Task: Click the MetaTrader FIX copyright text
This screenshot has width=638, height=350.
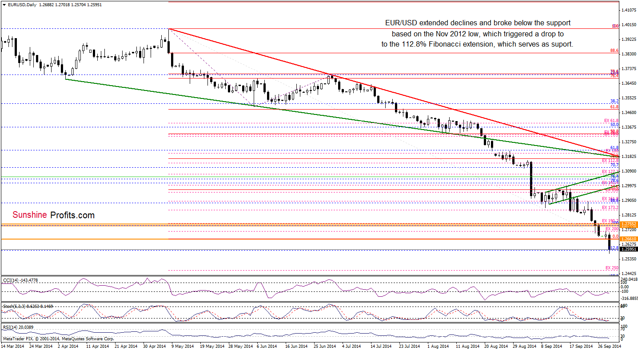Action: point(58,338)
